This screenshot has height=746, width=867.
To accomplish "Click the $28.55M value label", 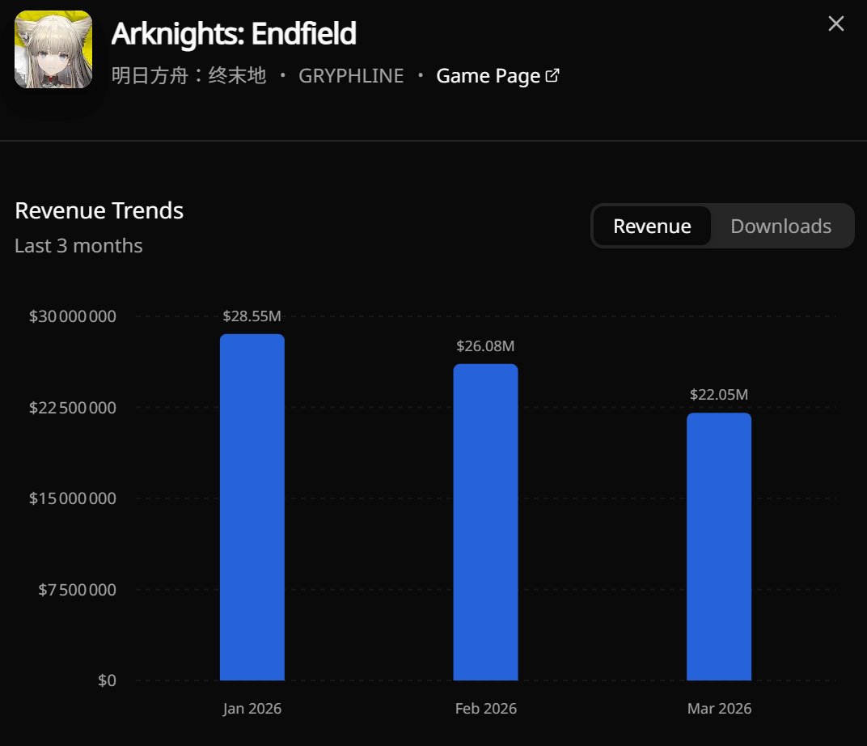I will (x=252, y=316).
